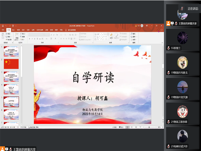Open the Layout (版式) dropdown
Image resolution: width=201 pixels, height=151 pixels.
pos(23,34)
